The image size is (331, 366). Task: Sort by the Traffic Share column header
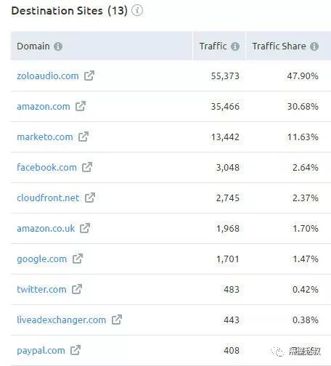279,46
